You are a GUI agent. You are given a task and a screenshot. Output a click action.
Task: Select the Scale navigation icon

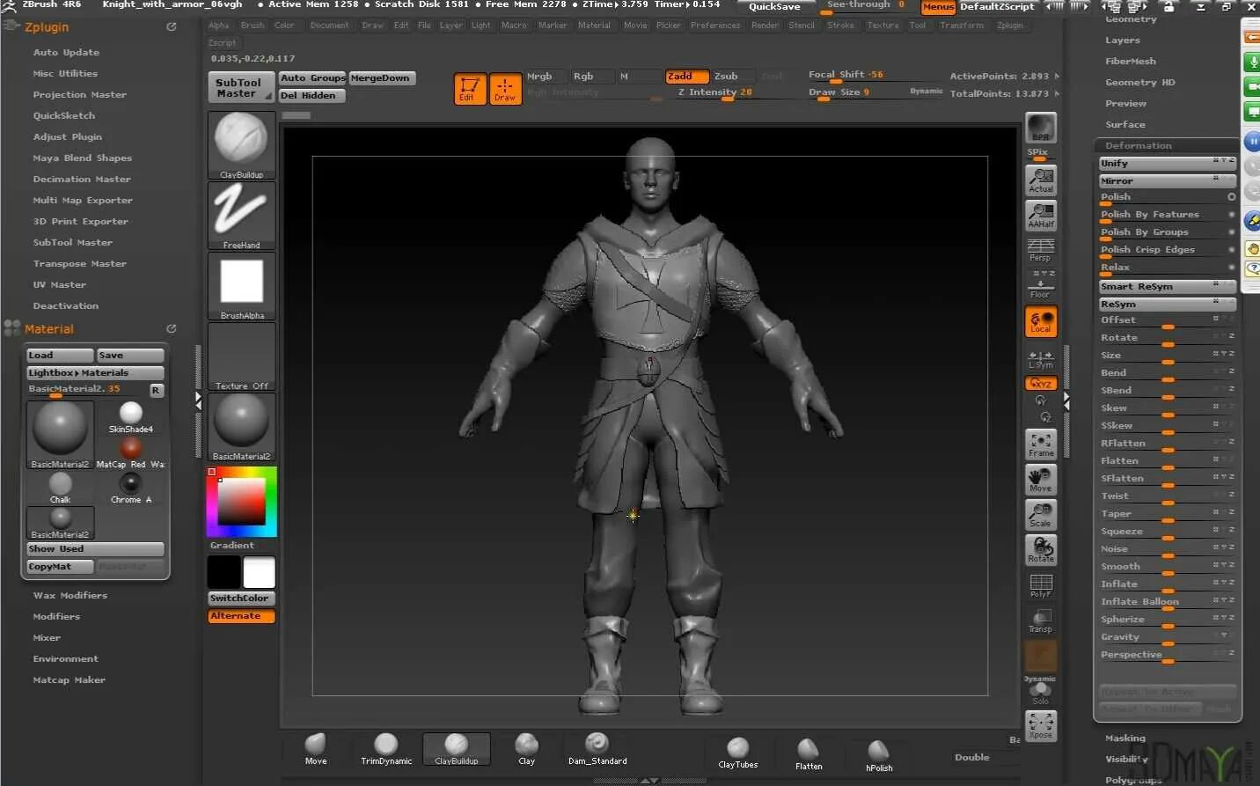1041,515
